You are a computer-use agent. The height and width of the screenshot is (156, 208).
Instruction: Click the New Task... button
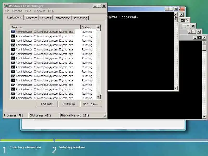pyautogui.click(x=90, y=104)
